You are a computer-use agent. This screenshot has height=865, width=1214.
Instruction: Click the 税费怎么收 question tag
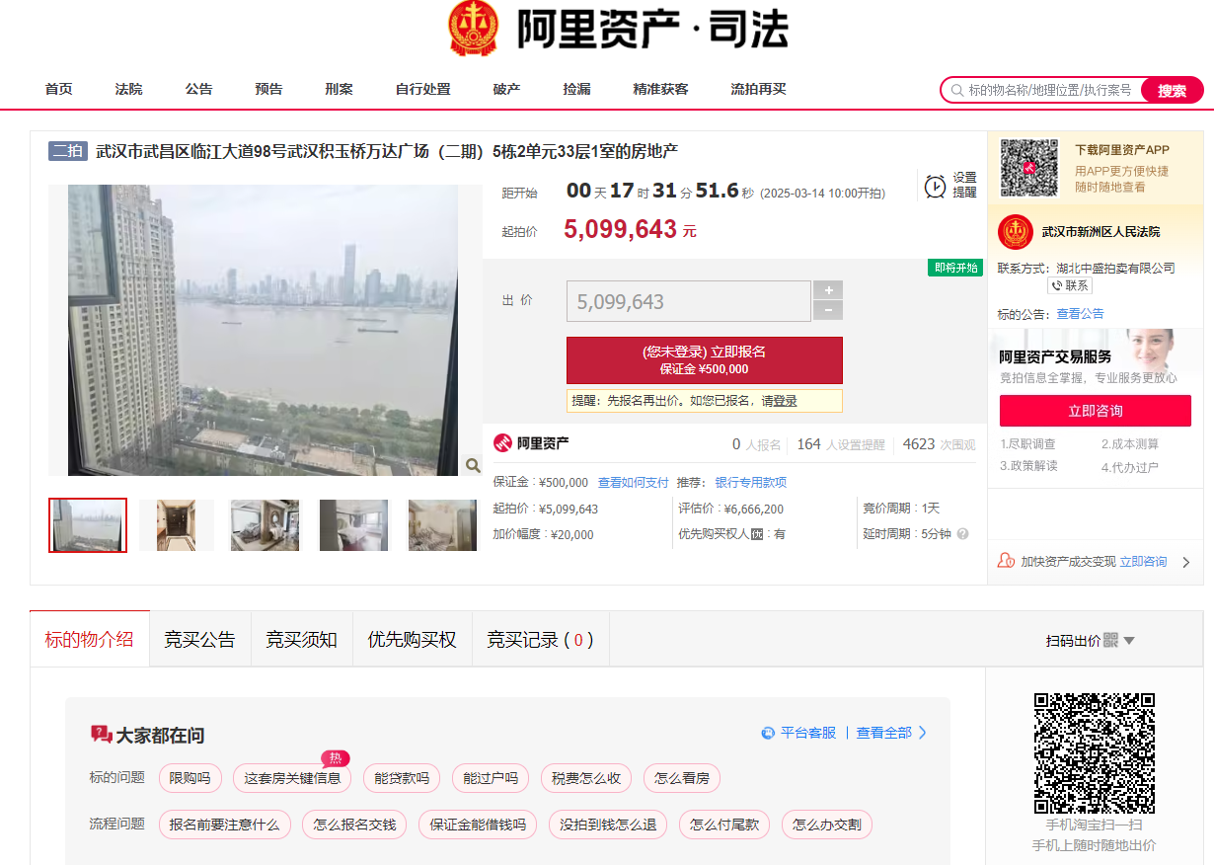586,778
